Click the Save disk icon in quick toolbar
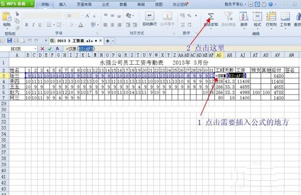The height and width of the screenshot is (195, 301). pos(10,41)
